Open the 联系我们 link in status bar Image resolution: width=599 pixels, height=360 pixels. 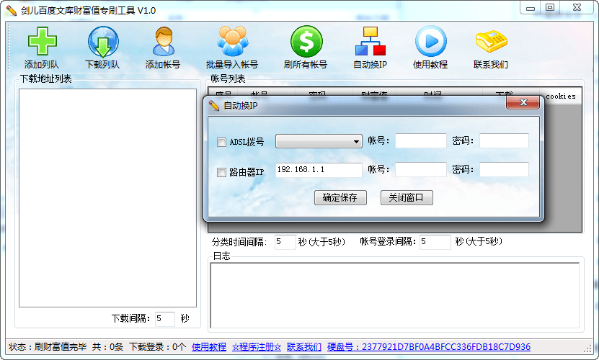click(304, 346)
